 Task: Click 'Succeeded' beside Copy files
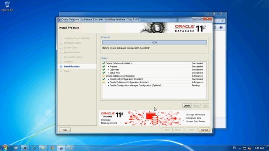pyautogui.click(x=197, y=70)
